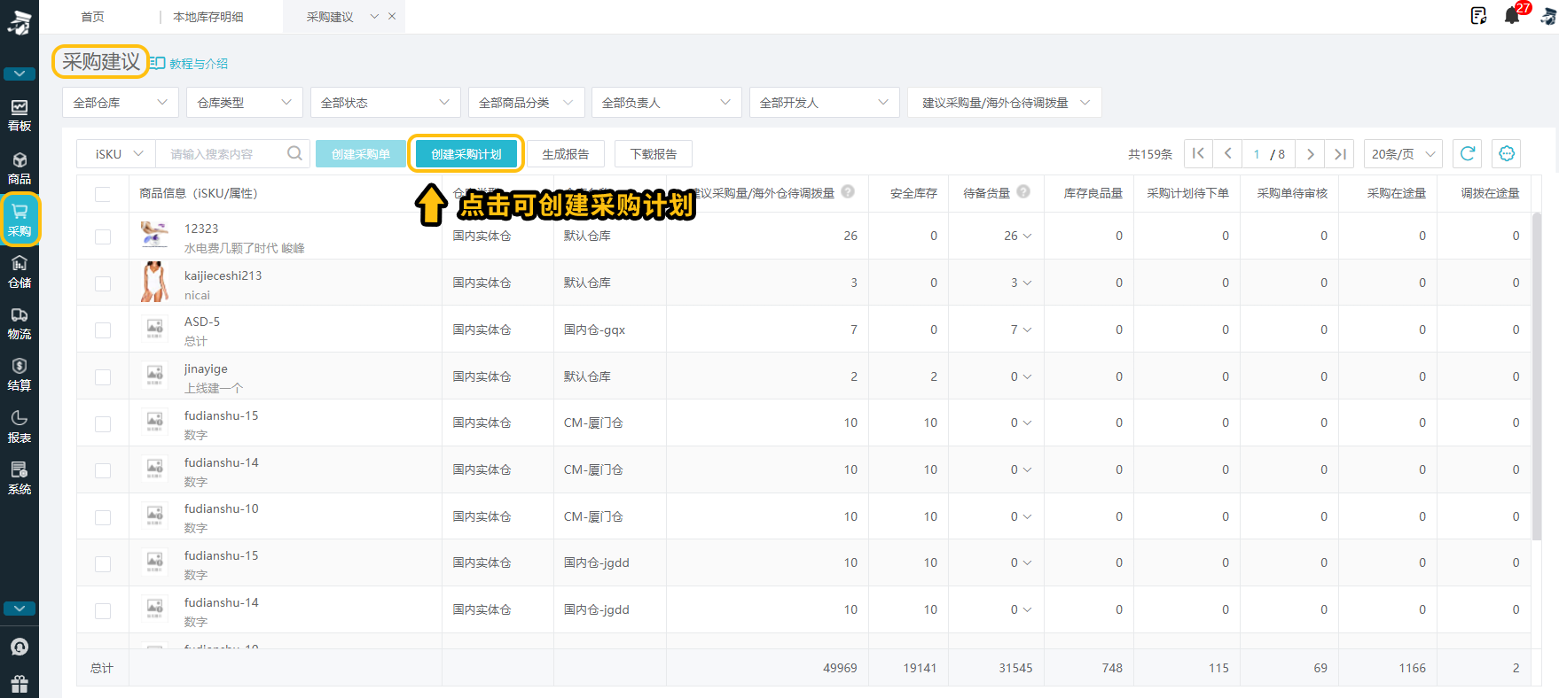Click the app logo in the sidebar
This screenshot has width=1559, height=698.
point(20,23)
